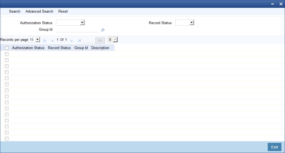The width and height of the screenshot is (285, 153).
Task: Open Advanced Search option
Action: tap(39, 11)
